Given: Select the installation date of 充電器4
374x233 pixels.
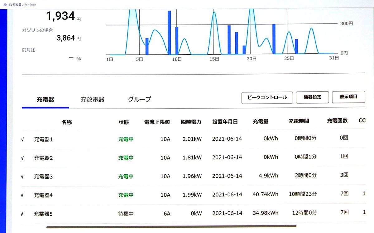Looking at the screenshot, I should pyautogui.click(x=227, y=194).
